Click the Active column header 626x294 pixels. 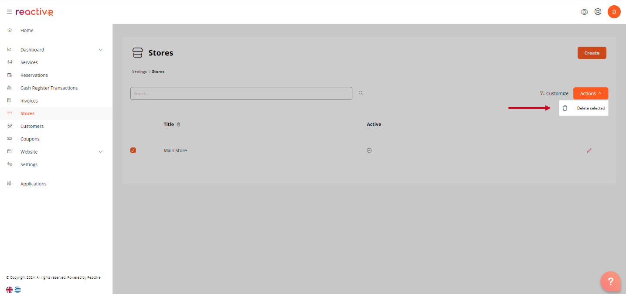374,124
